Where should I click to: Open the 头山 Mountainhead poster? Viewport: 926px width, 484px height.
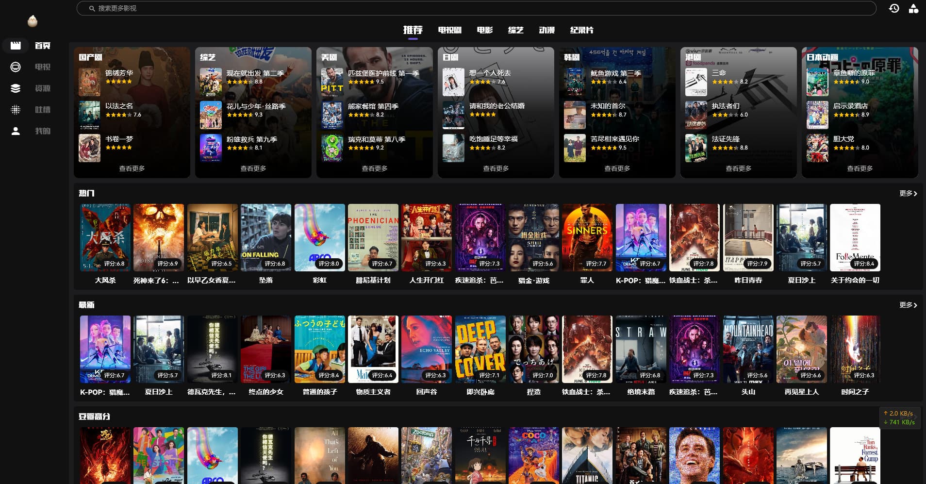[748, 349]
